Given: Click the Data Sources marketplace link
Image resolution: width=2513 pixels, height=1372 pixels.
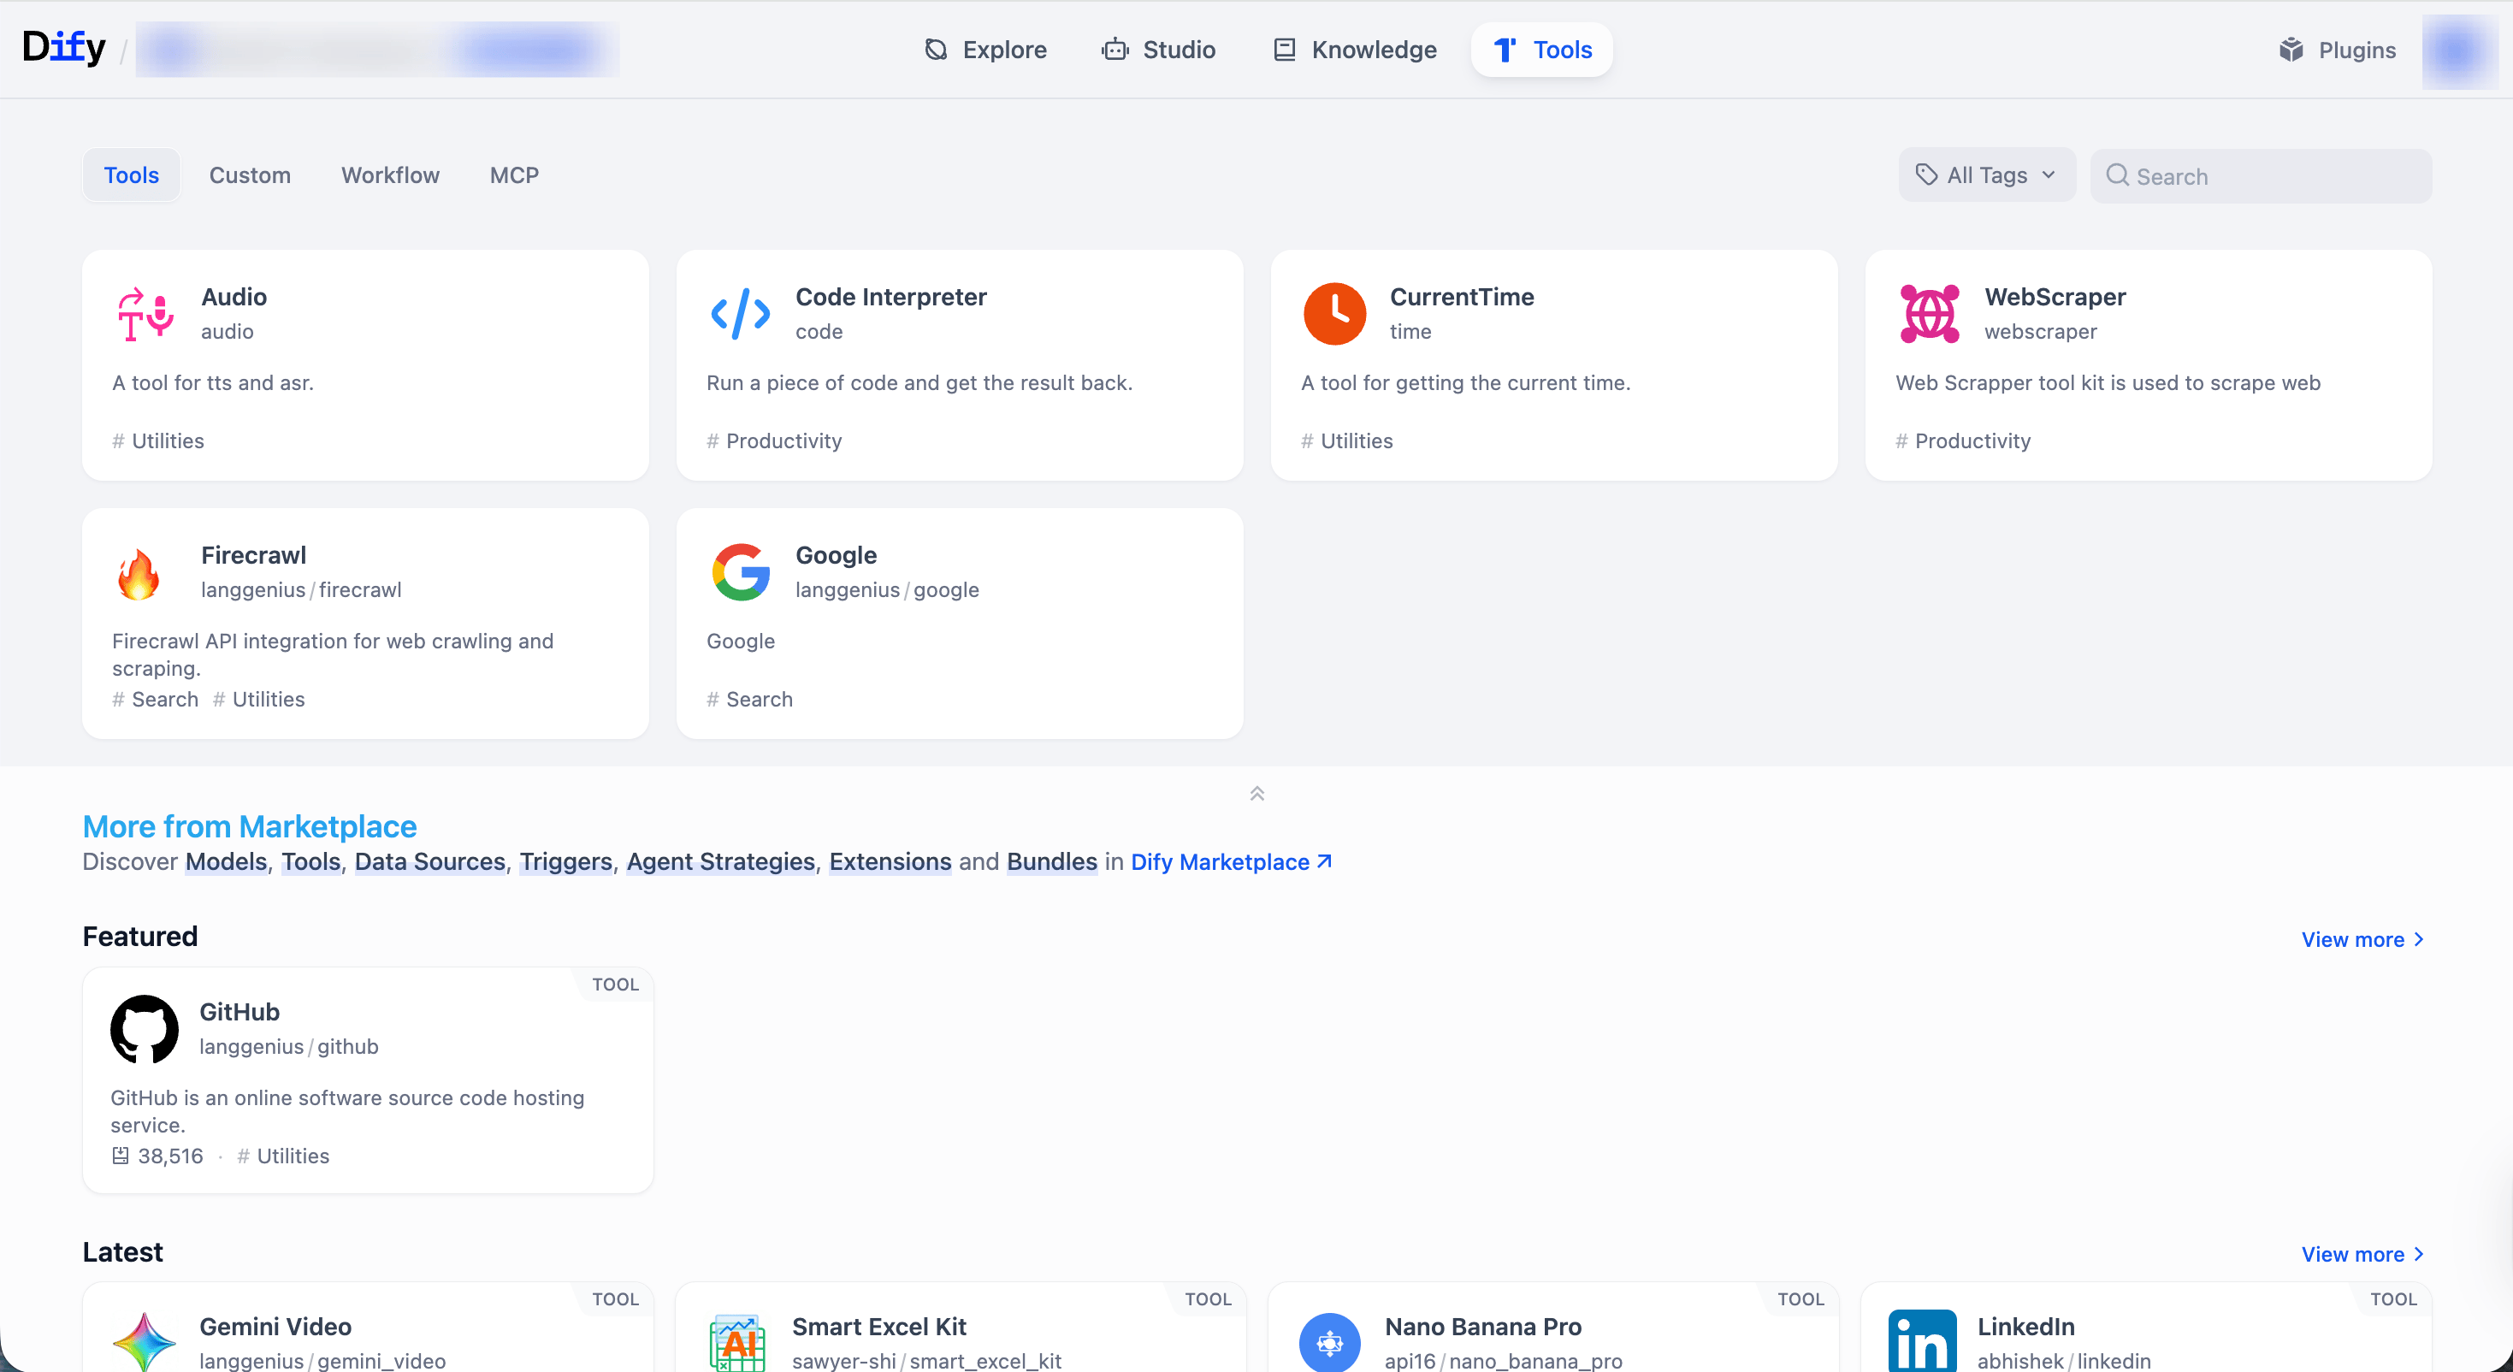Looking at the screenshot, I should coord(430,861).
